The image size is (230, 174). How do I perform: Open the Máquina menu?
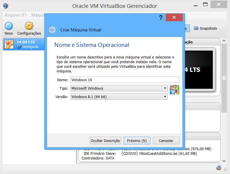[38, 15]
